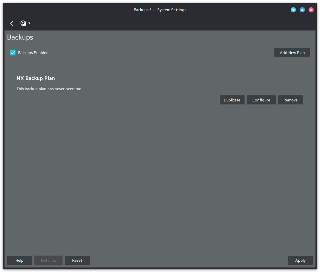Viewport: 320px width, 272px height.
Task: Reset the backup settings changes
Action: coord(77,260)
